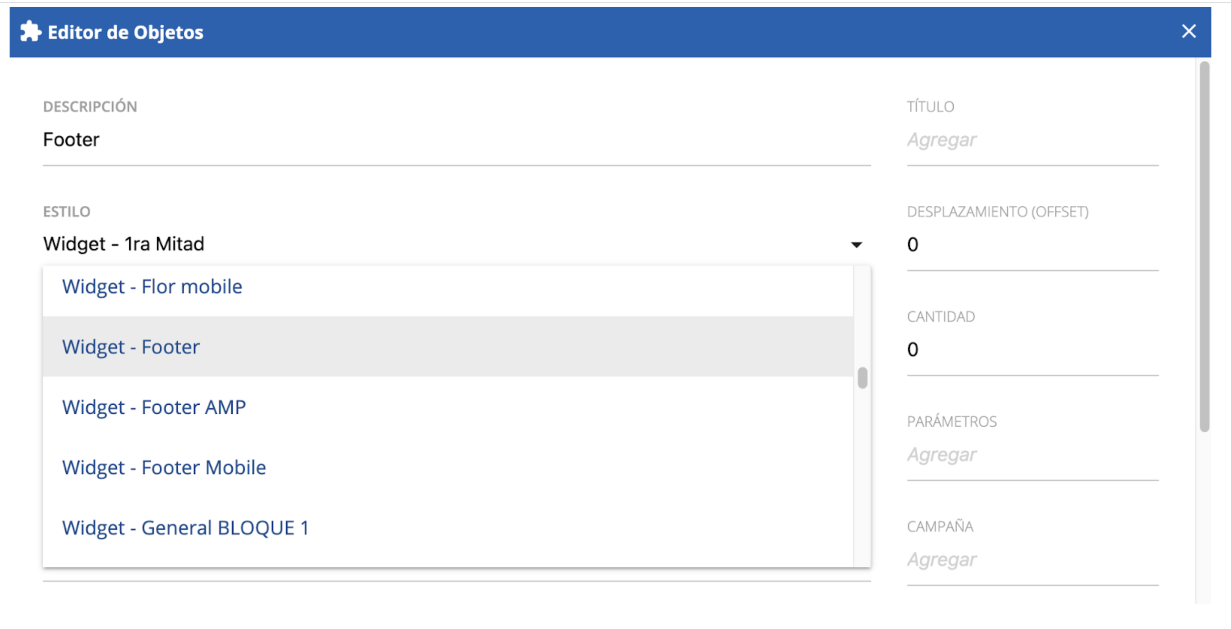The image size is (1231, 629).
Task: Click the Cantidad value field
Action: click(1032, 349)
